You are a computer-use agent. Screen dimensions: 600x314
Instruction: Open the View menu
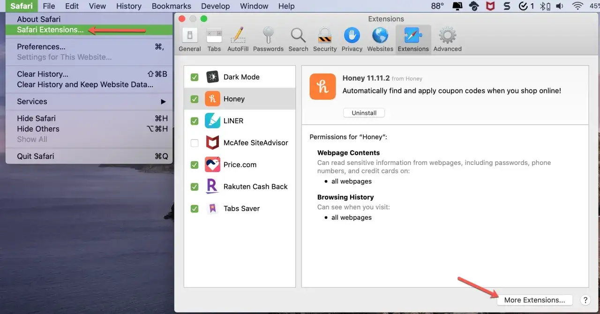[x=97, y=6]
